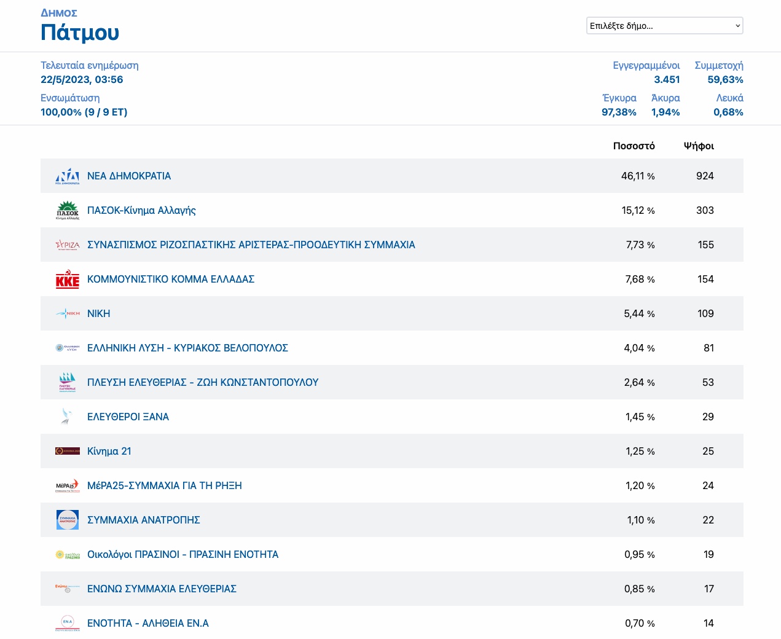Click the Συμμαχία Ανατροπής blue logo
Viewport: 781px width, 639px height.
[68, 520]
